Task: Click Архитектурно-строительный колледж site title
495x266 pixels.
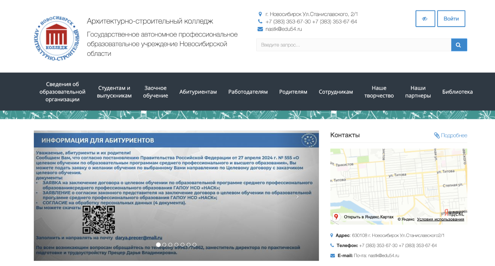Action: pos(150,21)
